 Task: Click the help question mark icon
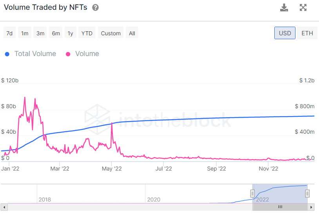[95, 7]
